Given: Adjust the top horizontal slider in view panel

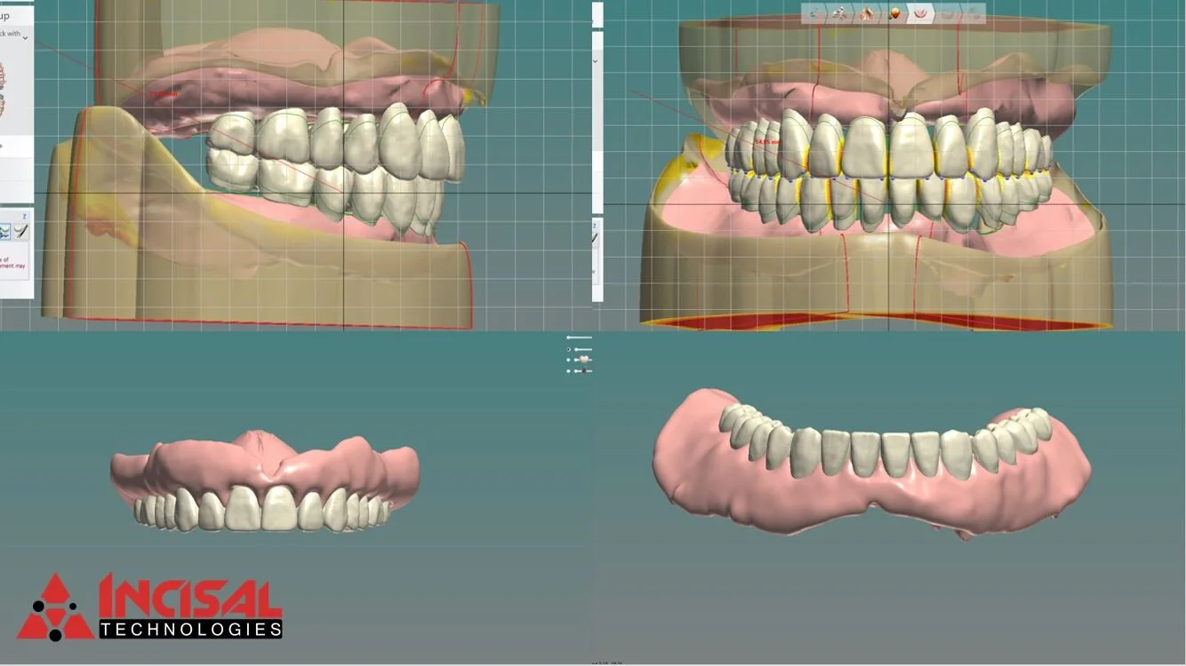Looking at the screenshot, I should pos(578,337).
